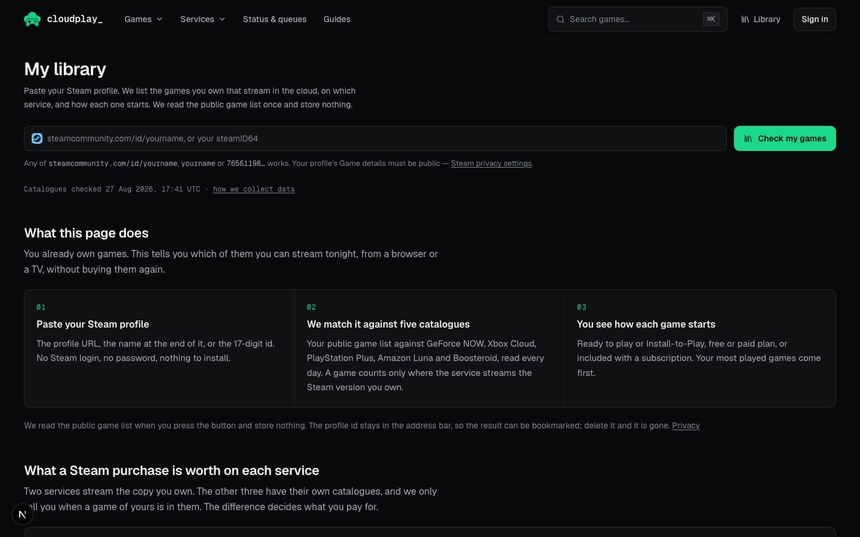
Task: Click the Steam icon inside profile field
Action: (x=37, y=138)
